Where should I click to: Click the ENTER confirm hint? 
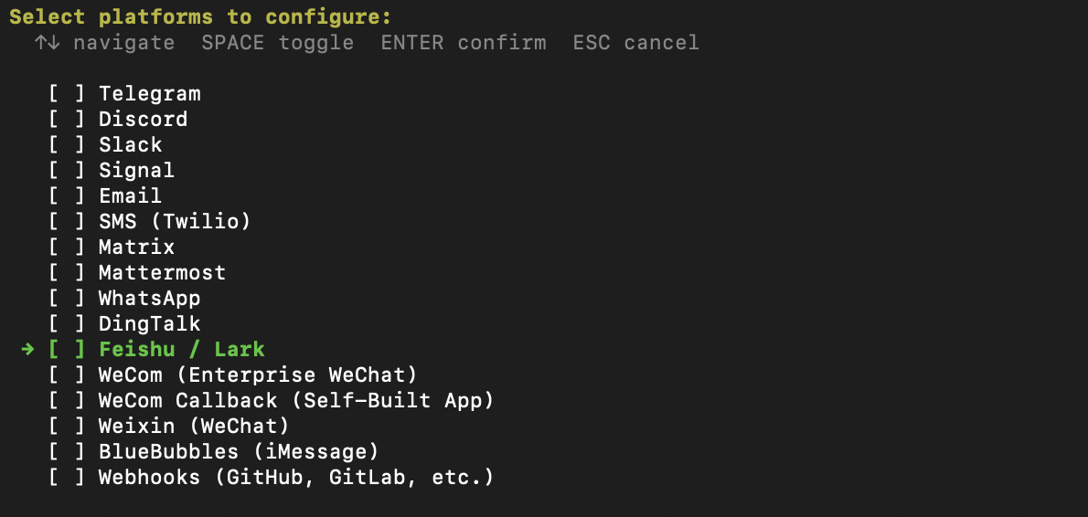pyautogui.click(x=464, y=43)
